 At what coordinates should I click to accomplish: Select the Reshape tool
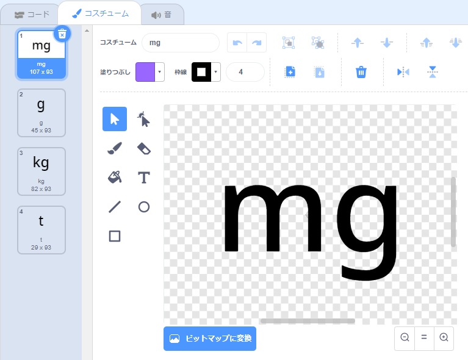[143, 119]
